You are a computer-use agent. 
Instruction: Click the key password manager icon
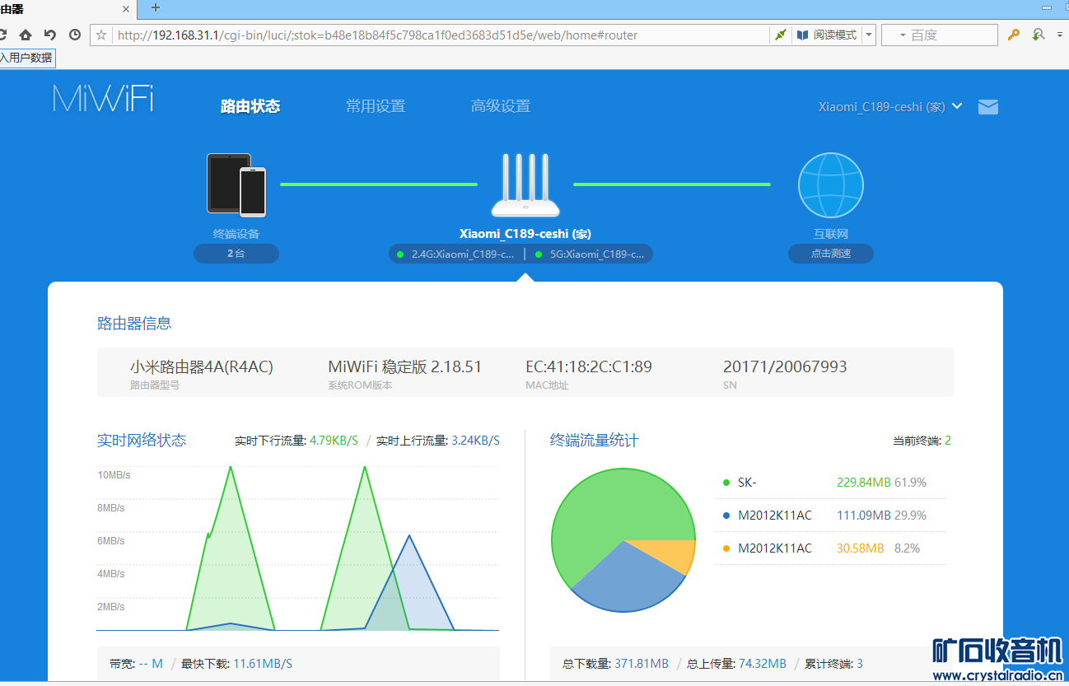tap(1014, 35)
